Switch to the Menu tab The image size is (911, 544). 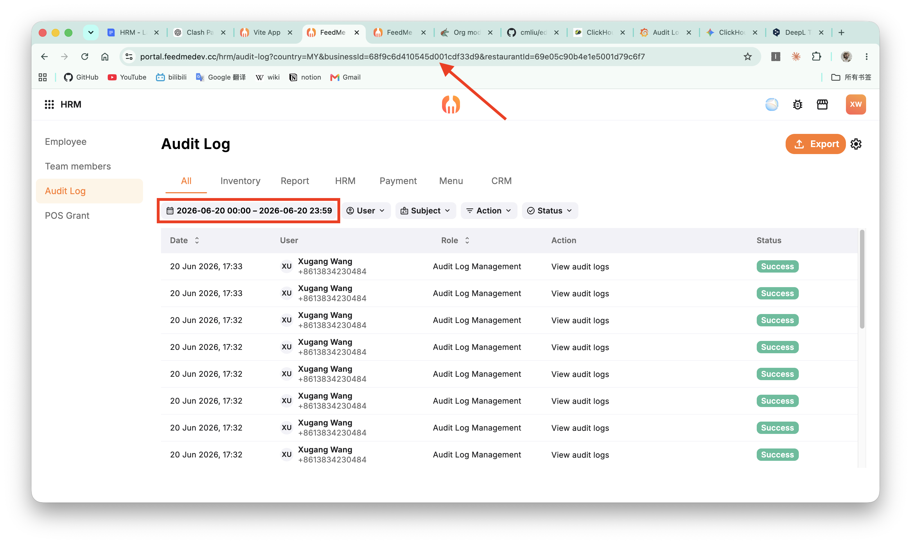pos(451,181)
